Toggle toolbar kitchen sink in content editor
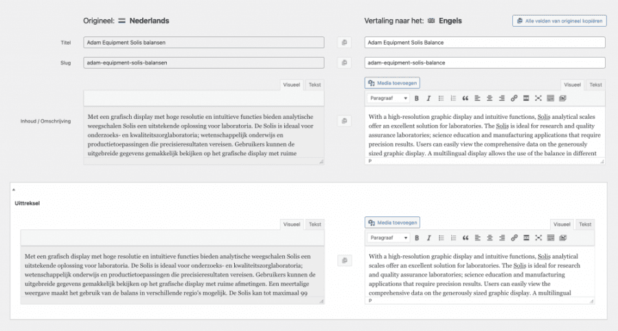This screenshot has height=331, width=618. [x=551, y=98]
